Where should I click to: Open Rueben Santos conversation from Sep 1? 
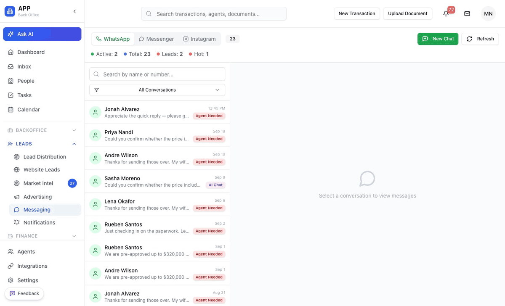coord(157,251)
